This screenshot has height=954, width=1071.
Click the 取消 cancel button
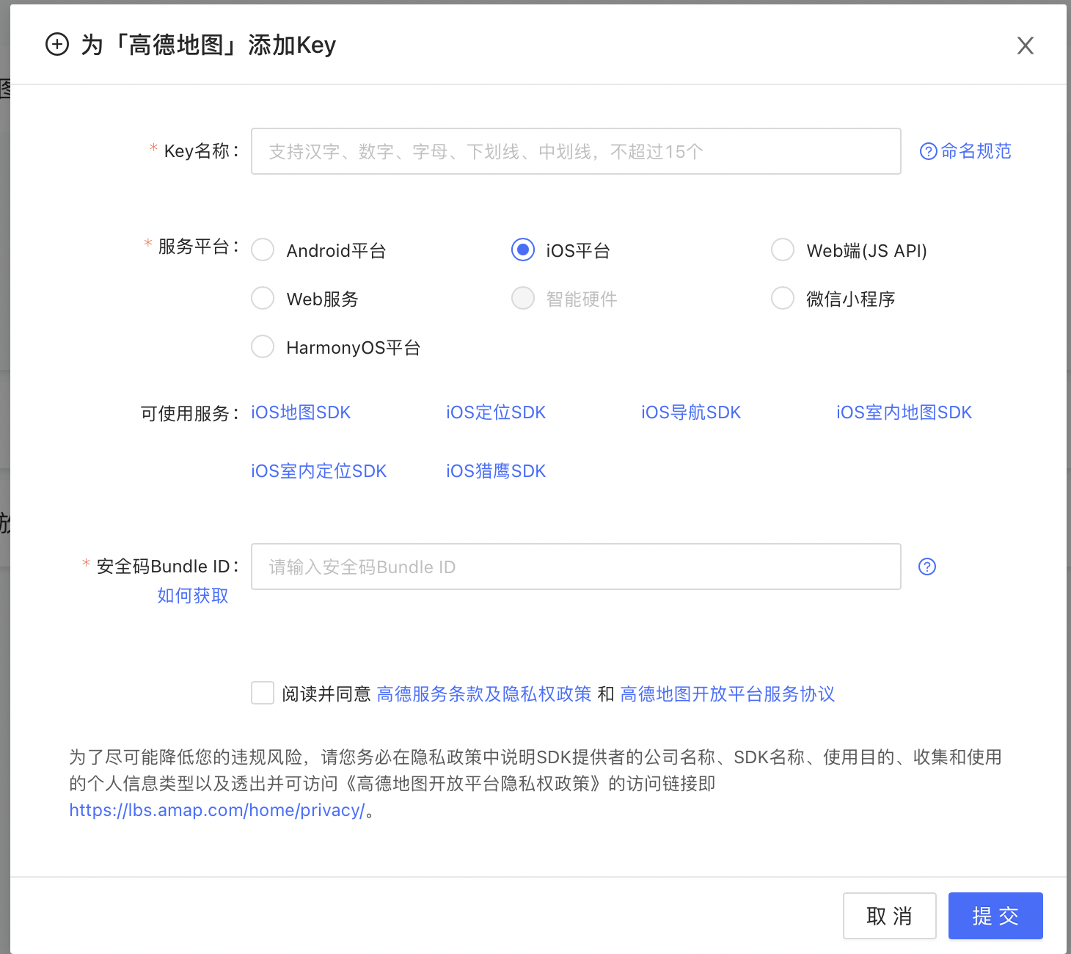pyautogui.click(x=889, y=916)
